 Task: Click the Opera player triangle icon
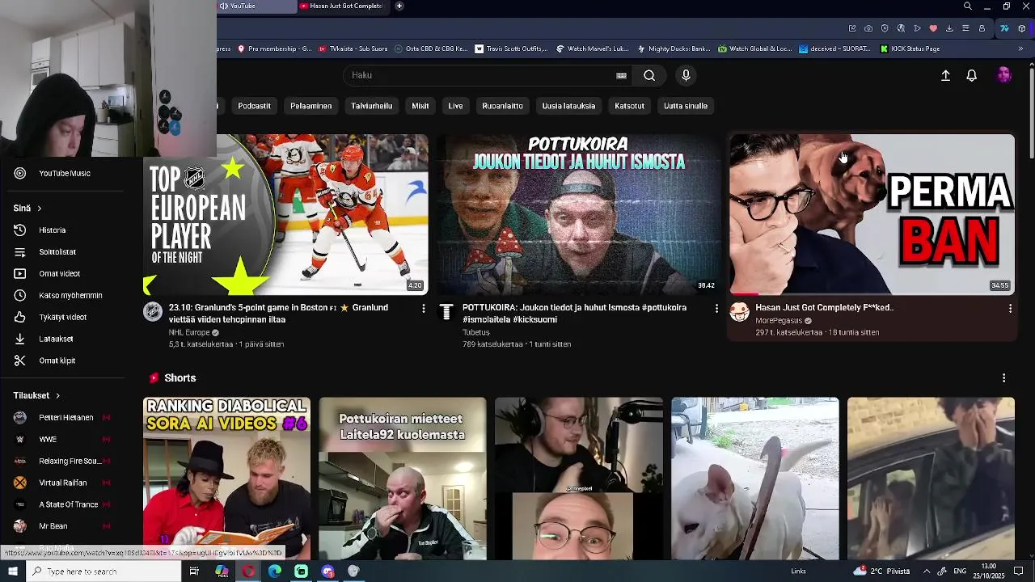[917, 28]
